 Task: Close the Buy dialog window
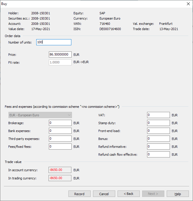(188, 4)
